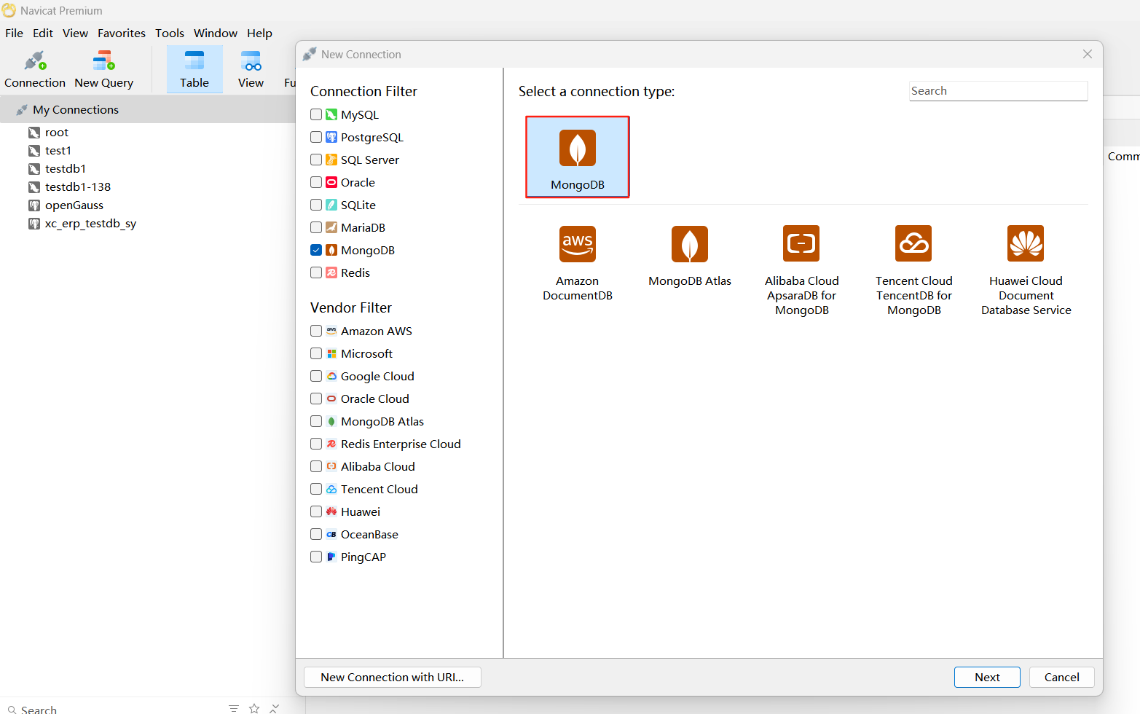Screen dimensions: 1140x714
Task: Enable the Alibaba Cloud vendor filter
Action: tap(316, 466)
